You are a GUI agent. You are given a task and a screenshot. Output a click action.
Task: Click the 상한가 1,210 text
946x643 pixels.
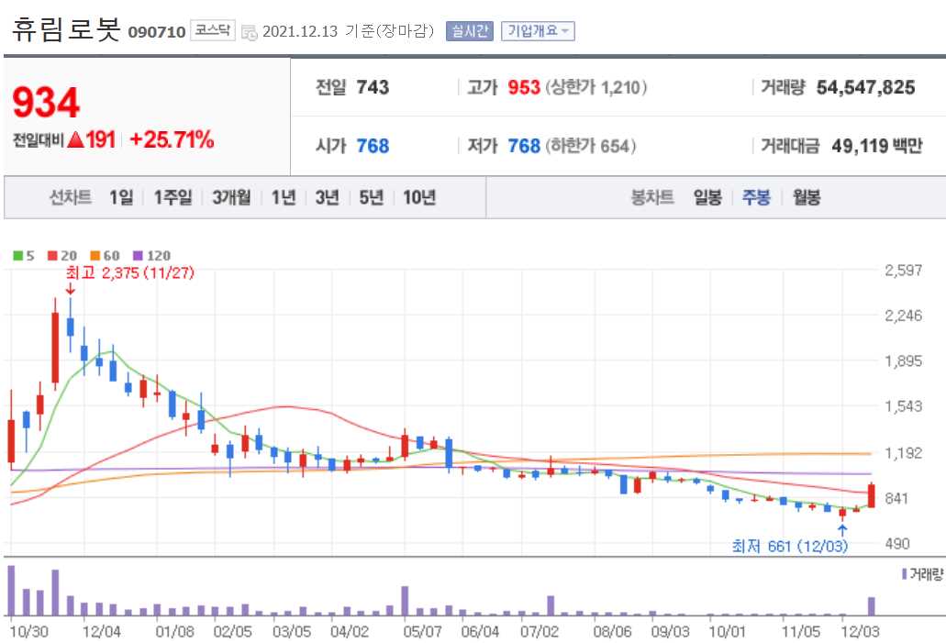(596, 87)
